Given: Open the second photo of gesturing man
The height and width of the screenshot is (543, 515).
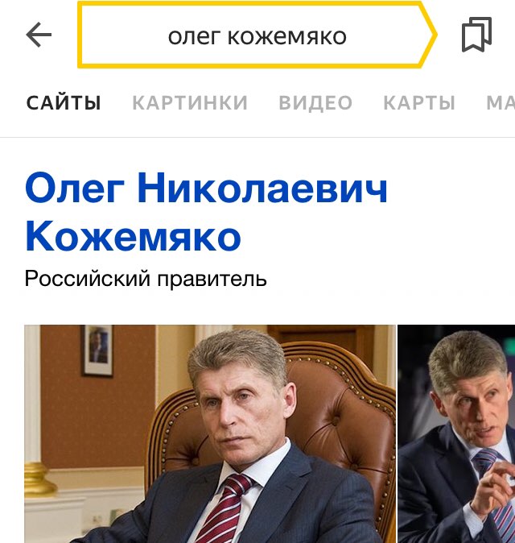Looking at the screenshot, I should coord(456,434).
